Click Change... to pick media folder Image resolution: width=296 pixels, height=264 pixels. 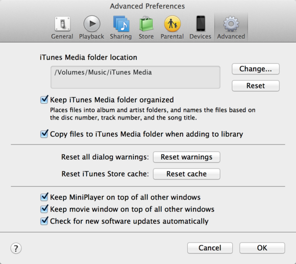click(256, 69)
